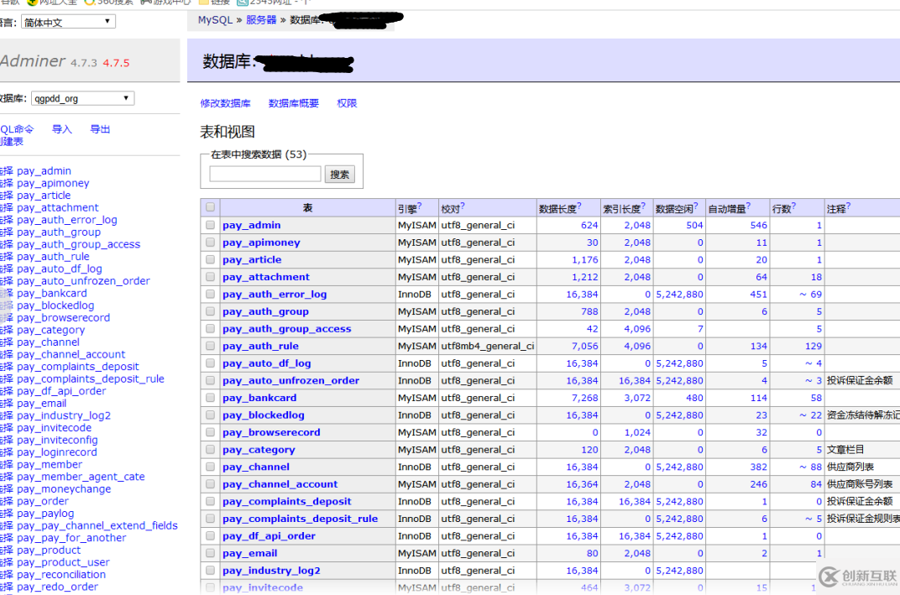The width and height of the screenshot is (900, 595).
Task: Click the 文章栏目 comment of pay_category
Action: coord(845,449)
